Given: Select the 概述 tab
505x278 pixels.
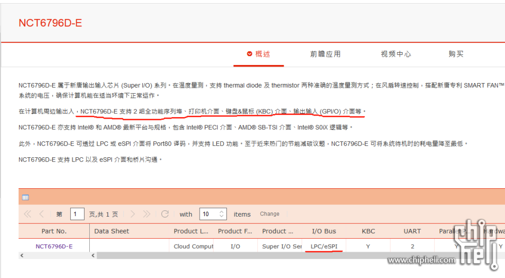Looking at the screenshot, I should coord(258,54).
